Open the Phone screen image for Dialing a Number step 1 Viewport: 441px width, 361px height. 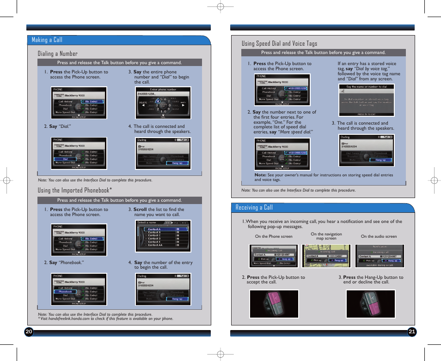(79, 103)
